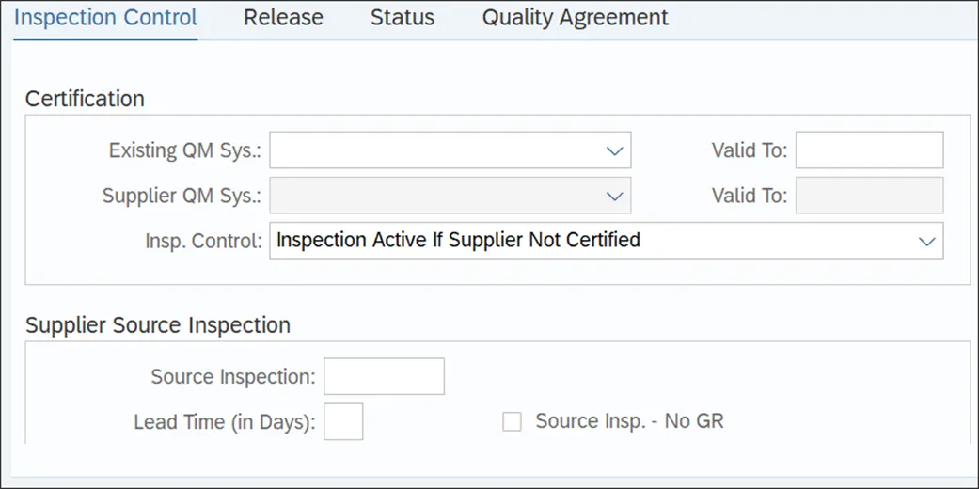This screenshot has height=489, width=979.
Task: Click the 'Insp. Control:' label text
Action: click(203, 241)
